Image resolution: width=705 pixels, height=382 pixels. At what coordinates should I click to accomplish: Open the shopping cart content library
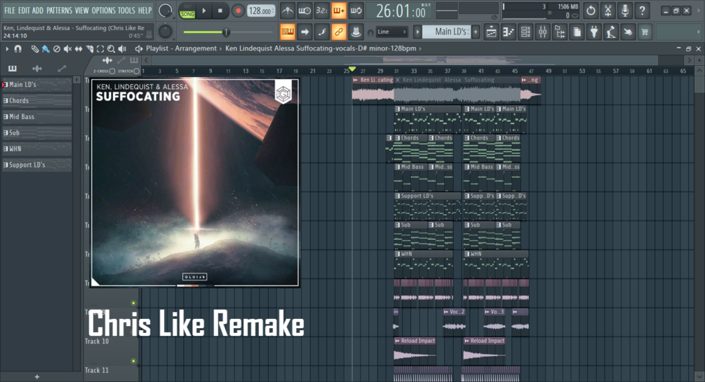[x=645, y=32]
